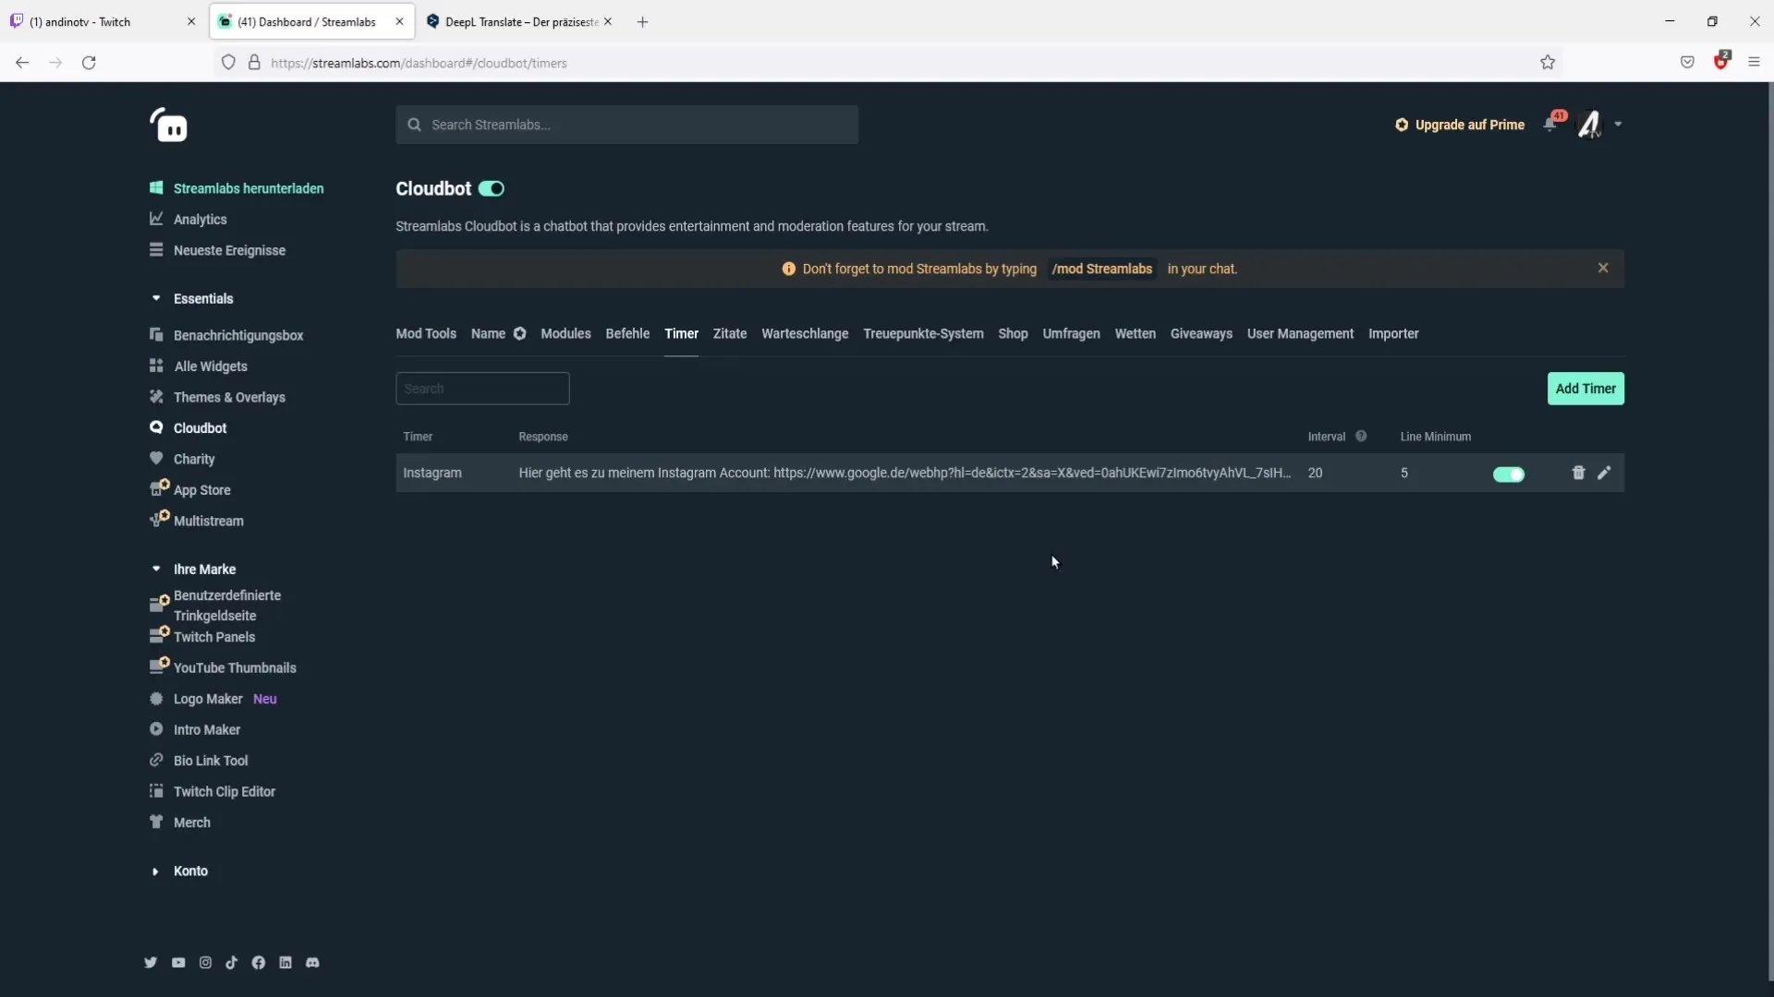
Task: Click Upgrade auf Prime link
Action: point(1460,125)
